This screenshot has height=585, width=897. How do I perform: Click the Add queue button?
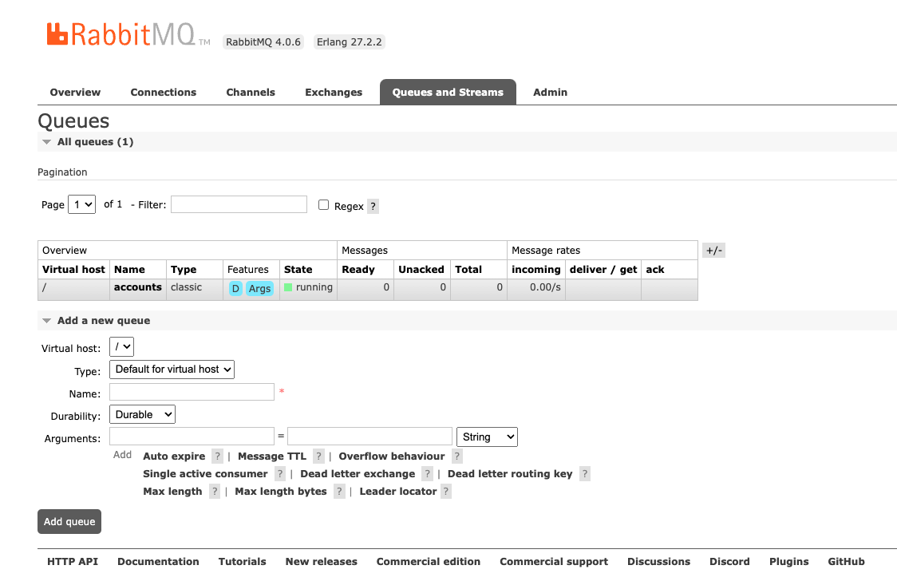pyautogui.click(x=69, y=521)
